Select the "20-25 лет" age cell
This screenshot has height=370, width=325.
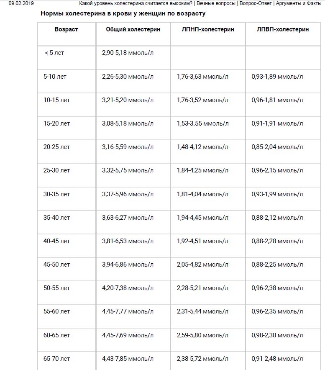point(56,147)
